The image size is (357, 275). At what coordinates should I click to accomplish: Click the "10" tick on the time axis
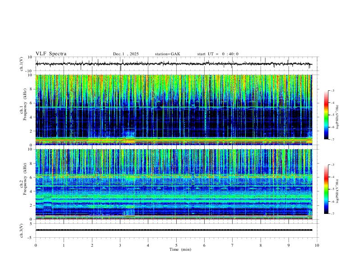tap(317, 245)
